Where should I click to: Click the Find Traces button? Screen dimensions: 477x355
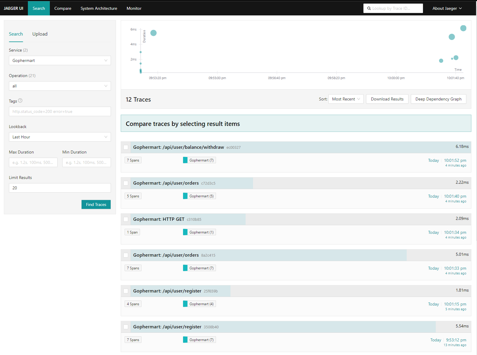pyautogui.click(x=96, y=204)
